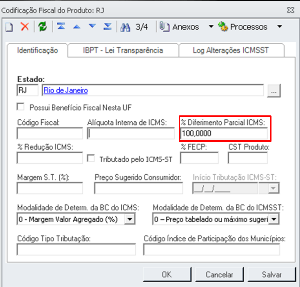The height and width of the screenshot is (287, 300).
Task: Click the ellipsis button next to Estado
Action: (274, 91)
